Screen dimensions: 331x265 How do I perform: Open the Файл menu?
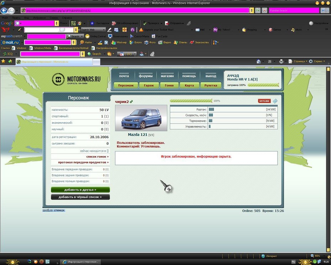point(5,18)
